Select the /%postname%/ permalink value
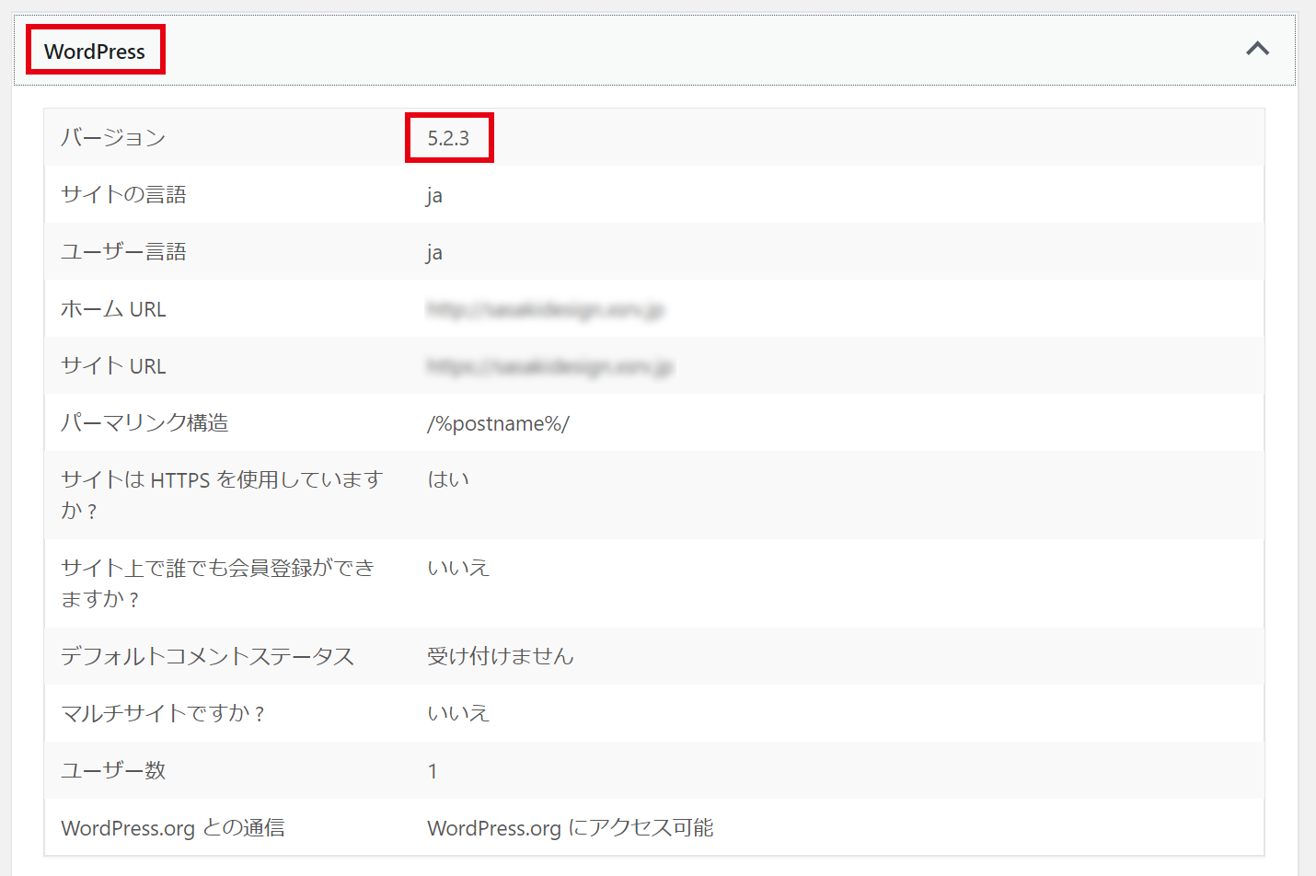1316x876 pixels. click(498, 423)
